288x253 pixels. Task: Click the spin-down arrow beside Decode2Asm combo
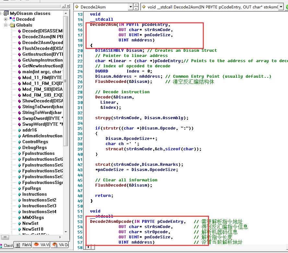coord(136,9)
